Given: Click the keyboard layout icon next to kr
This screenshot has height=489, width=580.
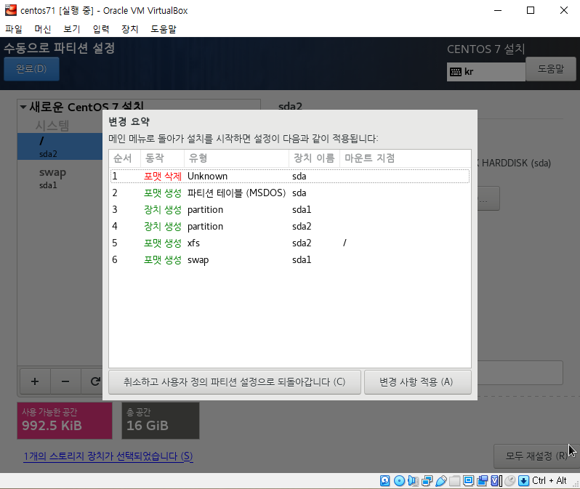Looking at the screenshot, I should 455,72.
